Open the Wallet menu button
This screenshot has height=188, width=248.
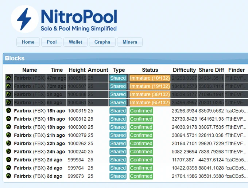point(75,42)
